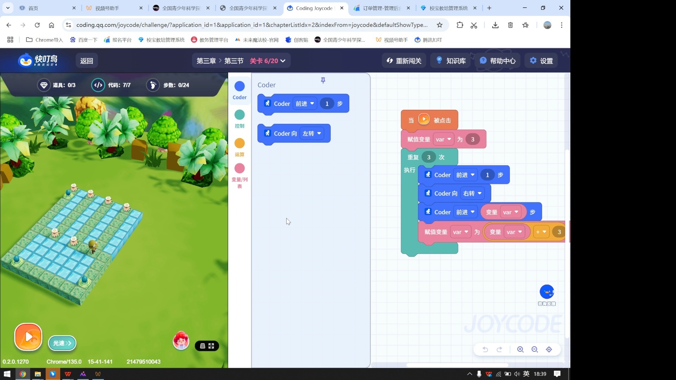This screenshot has width=676, height=380.
Task: Click the taskbar volume icon
Action: click(517, 374)
